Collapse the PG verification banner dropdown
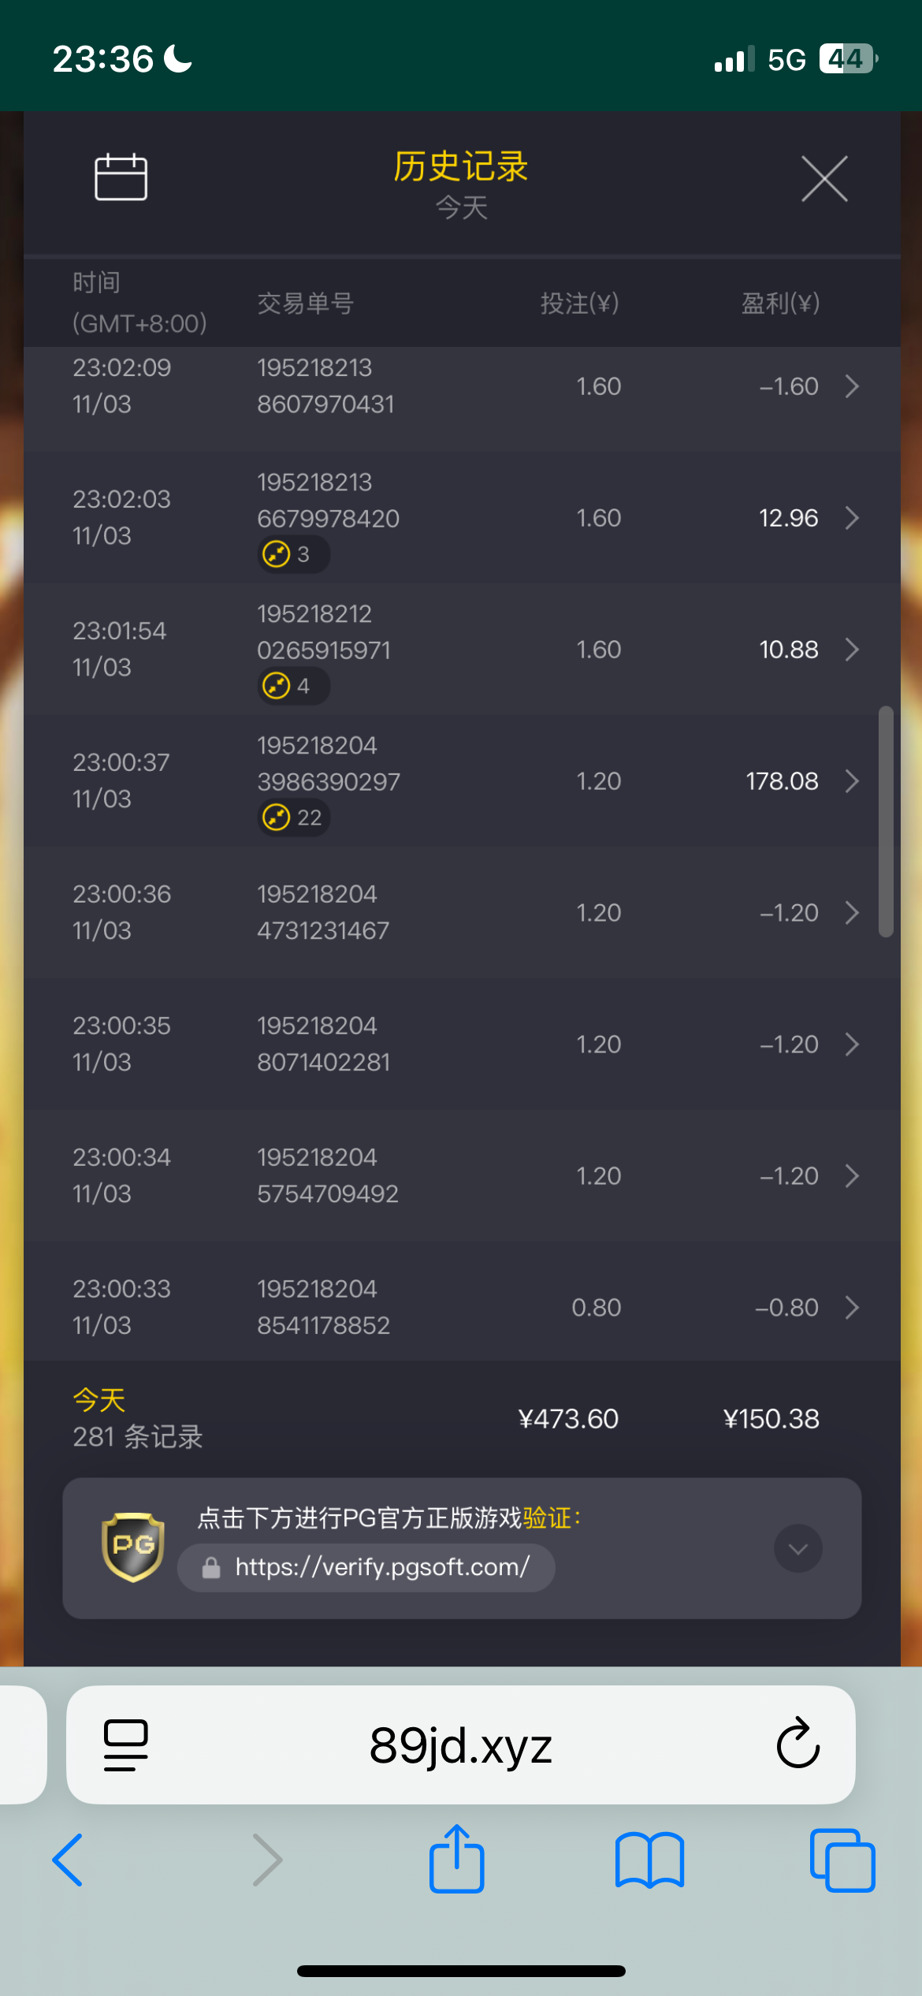 click(797, 1549)
